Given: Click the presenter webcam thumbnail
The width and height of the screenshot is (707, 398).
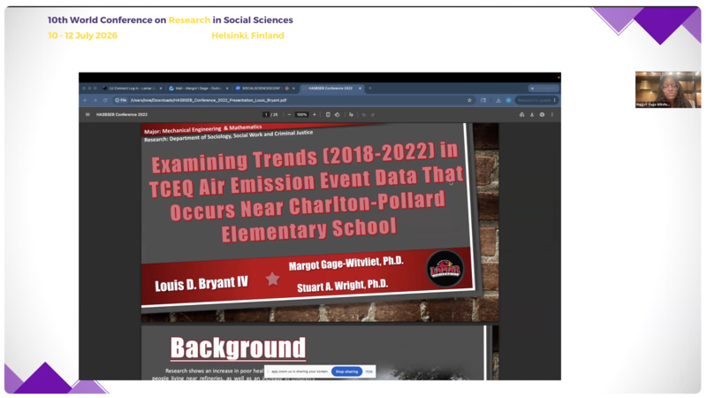Looking at the screenshot, I should pos(668,89).
